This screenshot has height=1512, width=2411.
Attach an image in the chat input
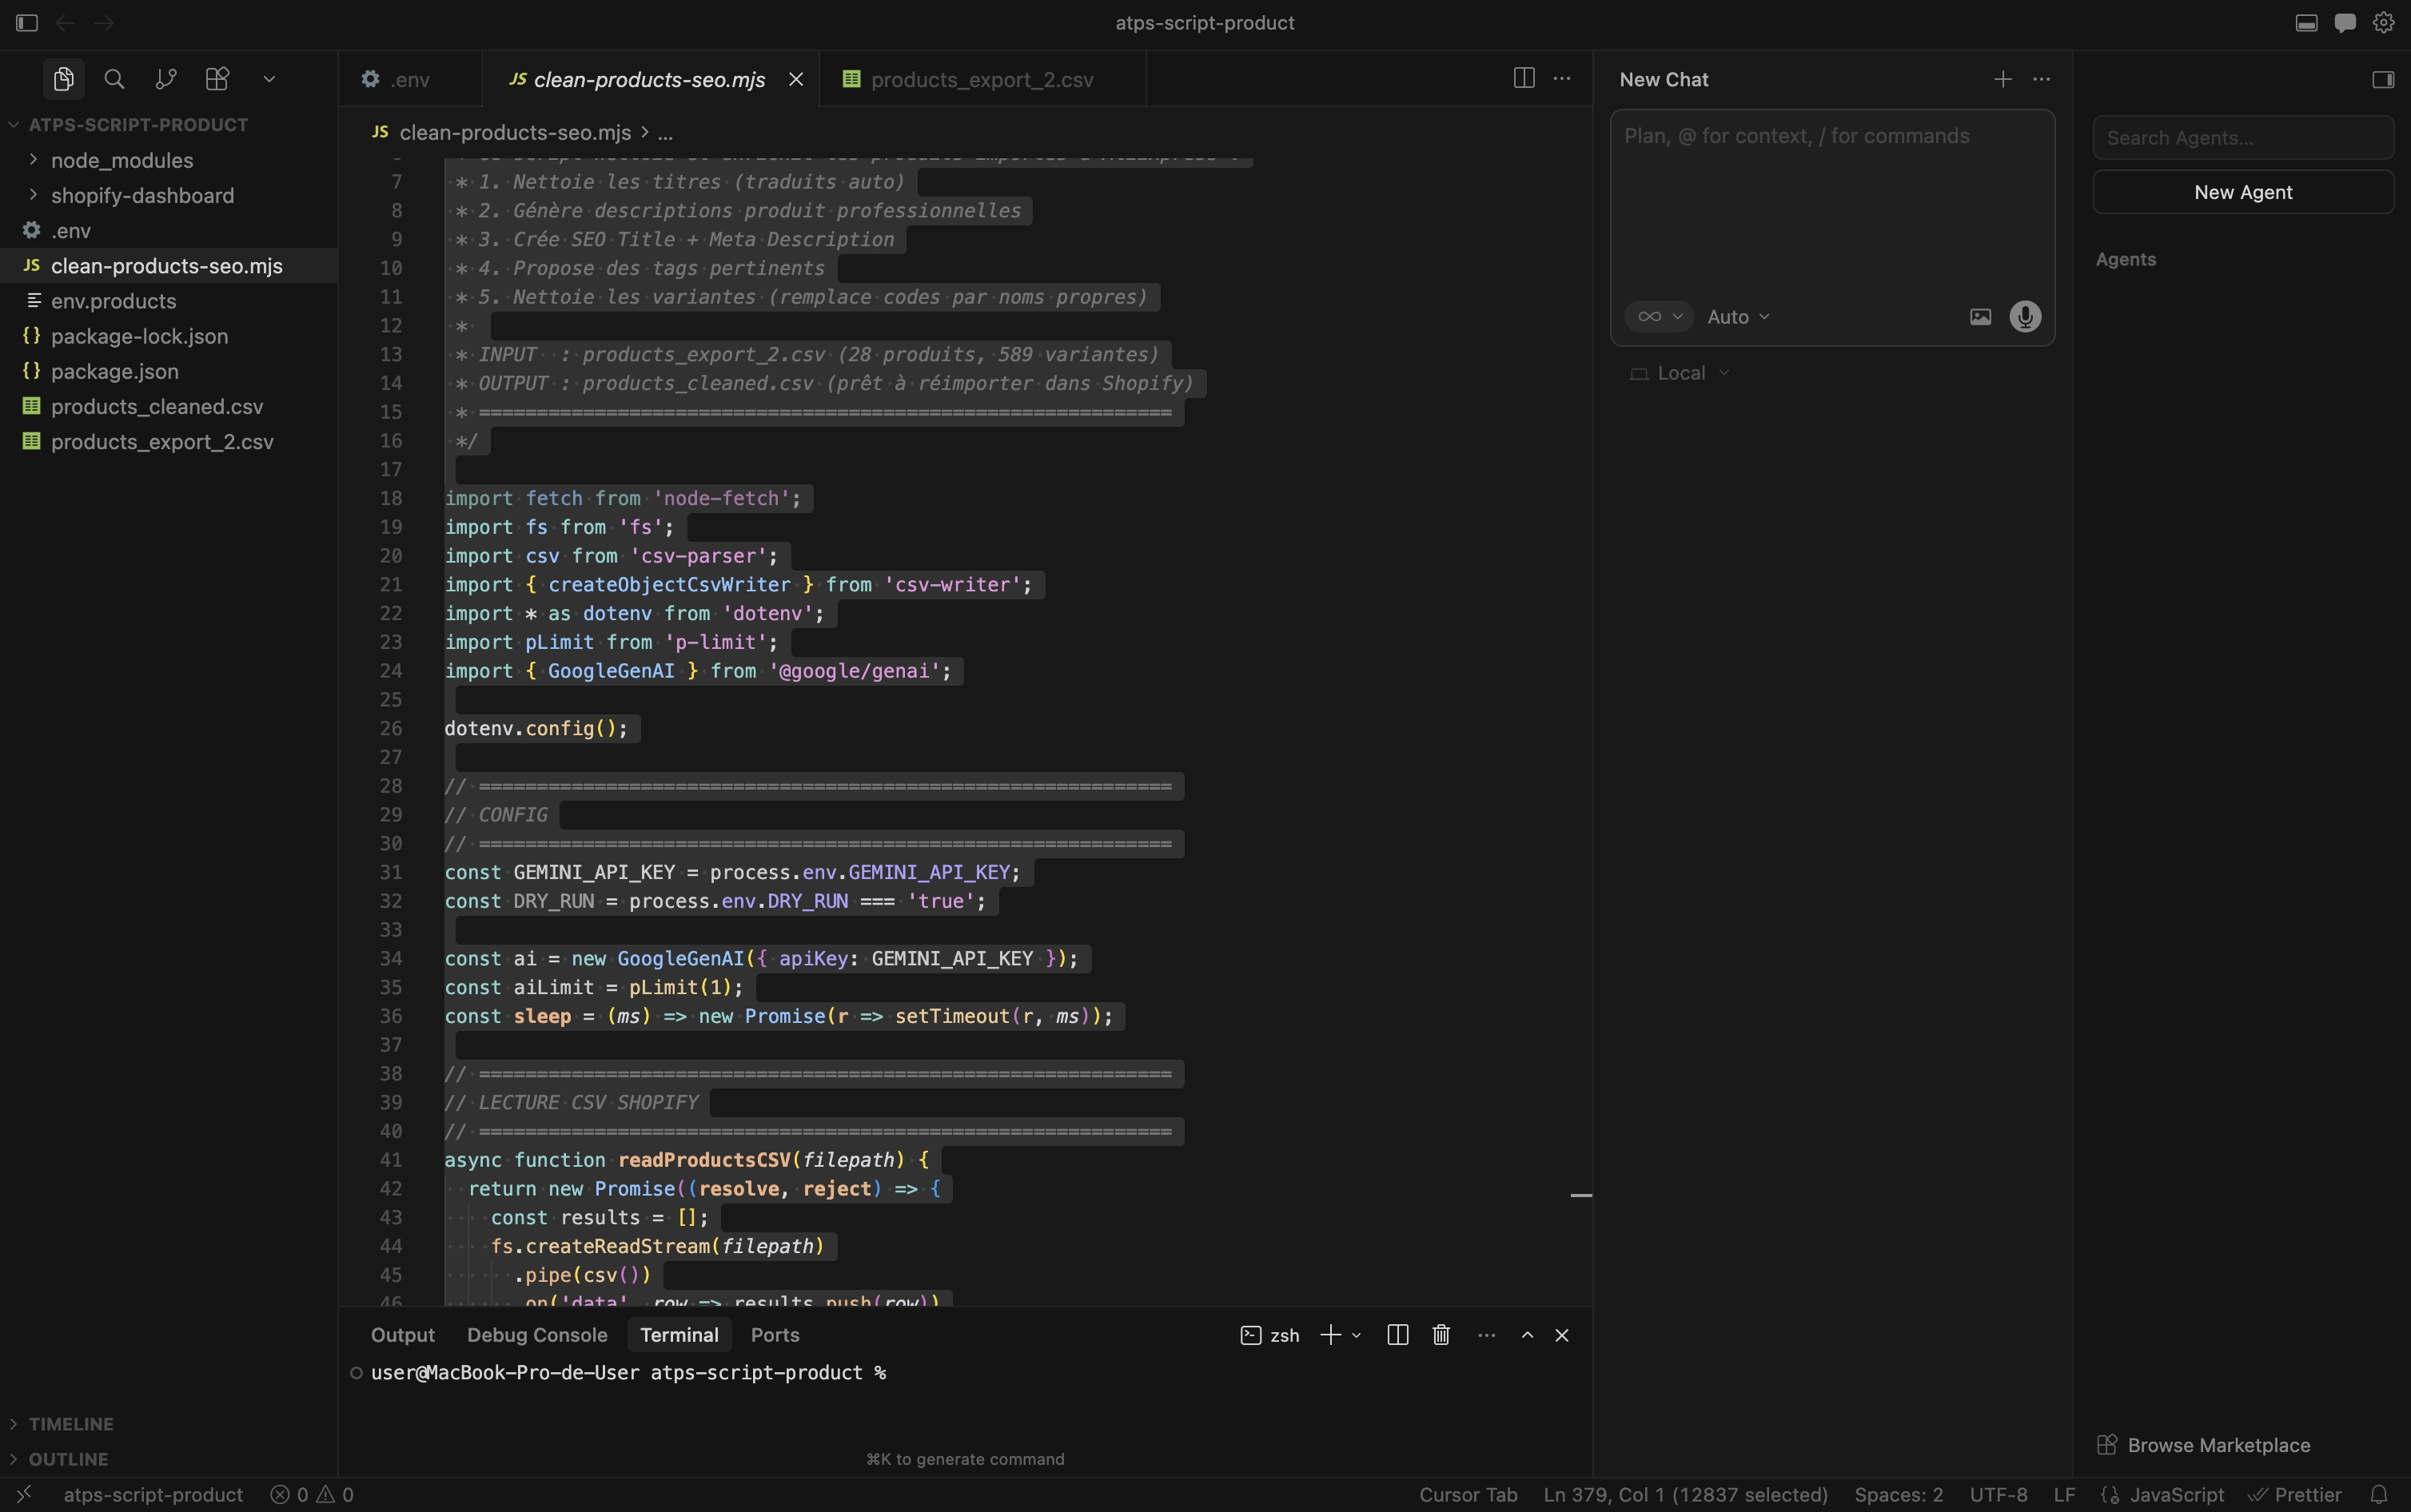(1980, 317)
